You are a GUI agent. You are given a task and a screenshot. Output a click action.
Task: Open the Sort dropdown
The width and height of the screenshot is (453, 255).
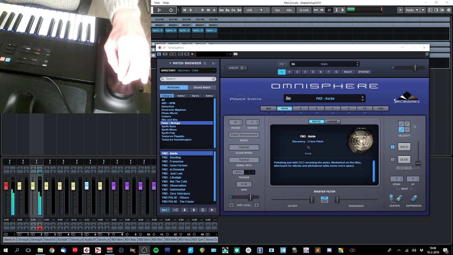pos(165,210)
